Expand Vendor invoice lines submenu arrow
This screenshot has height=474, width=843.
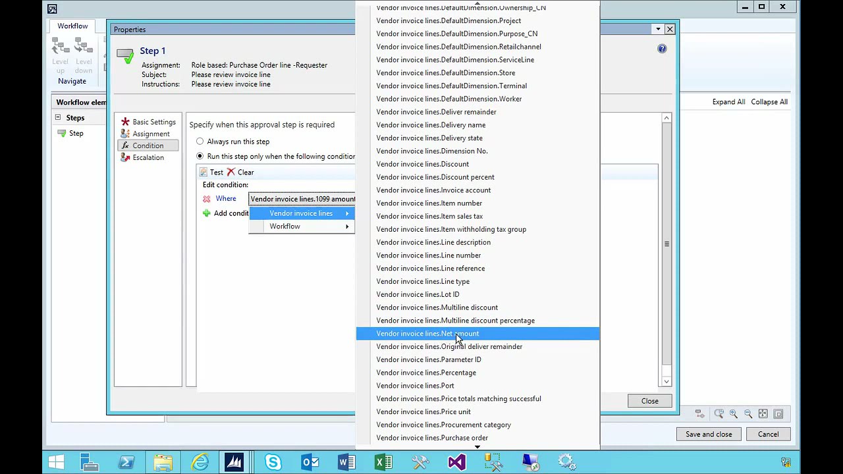click(x=347, y=213)
